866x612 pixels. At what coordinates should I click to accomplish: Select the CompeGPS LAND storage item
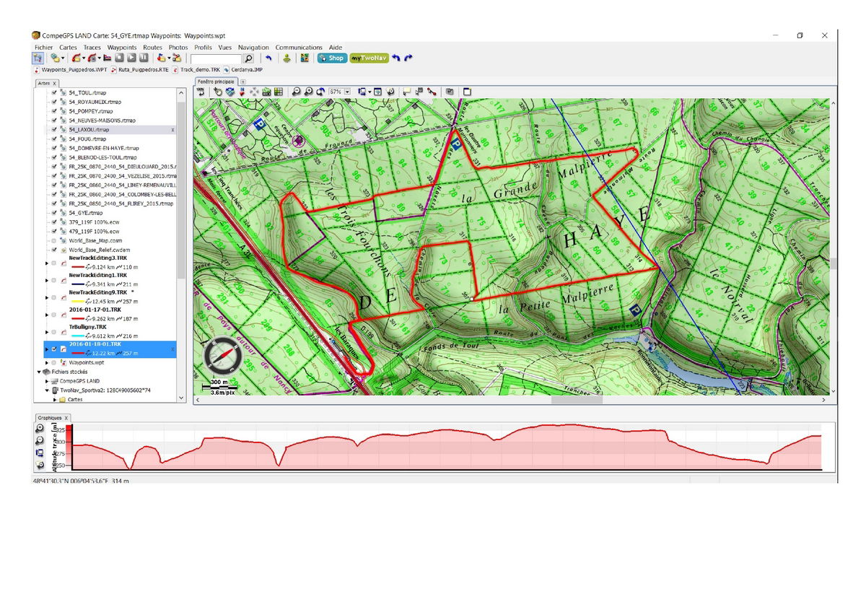[x=74, y=380]
